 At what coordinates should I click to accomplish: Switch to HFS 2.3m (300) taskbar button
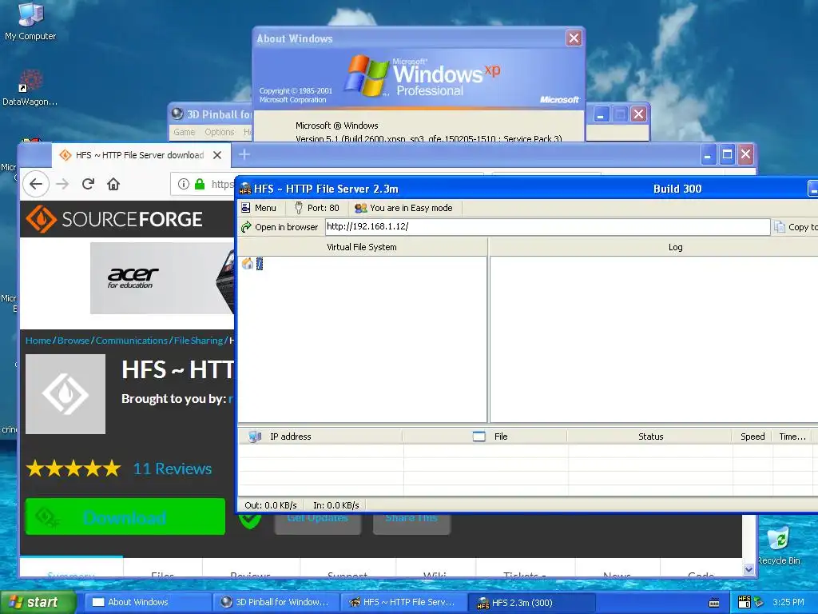[531, 603]
